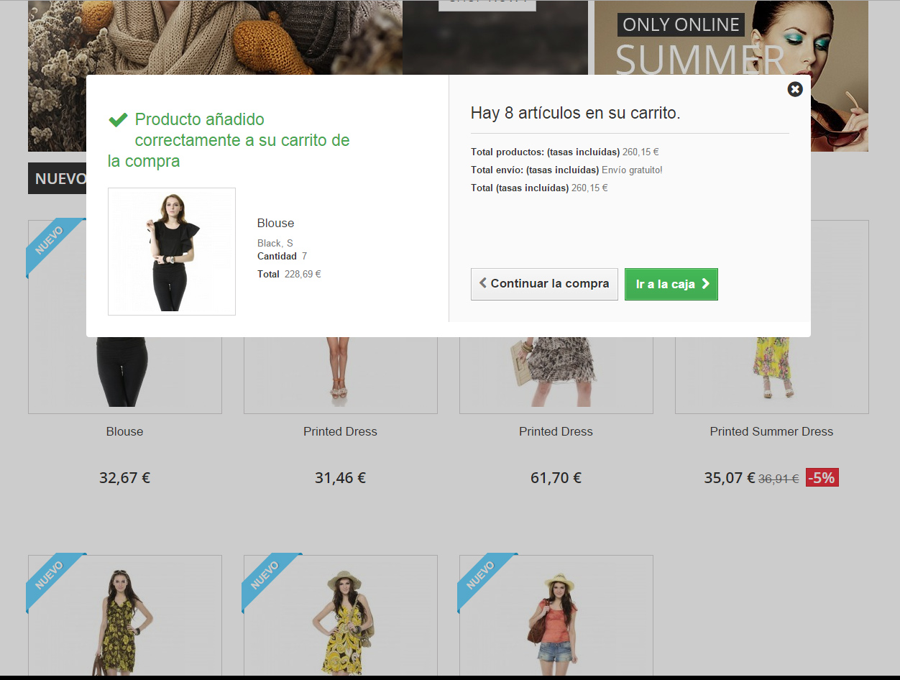The width and height of the screenshot is (900, 680).
Task: Click the Printed Summer Dress product image
Action: (x=771, y=375)
